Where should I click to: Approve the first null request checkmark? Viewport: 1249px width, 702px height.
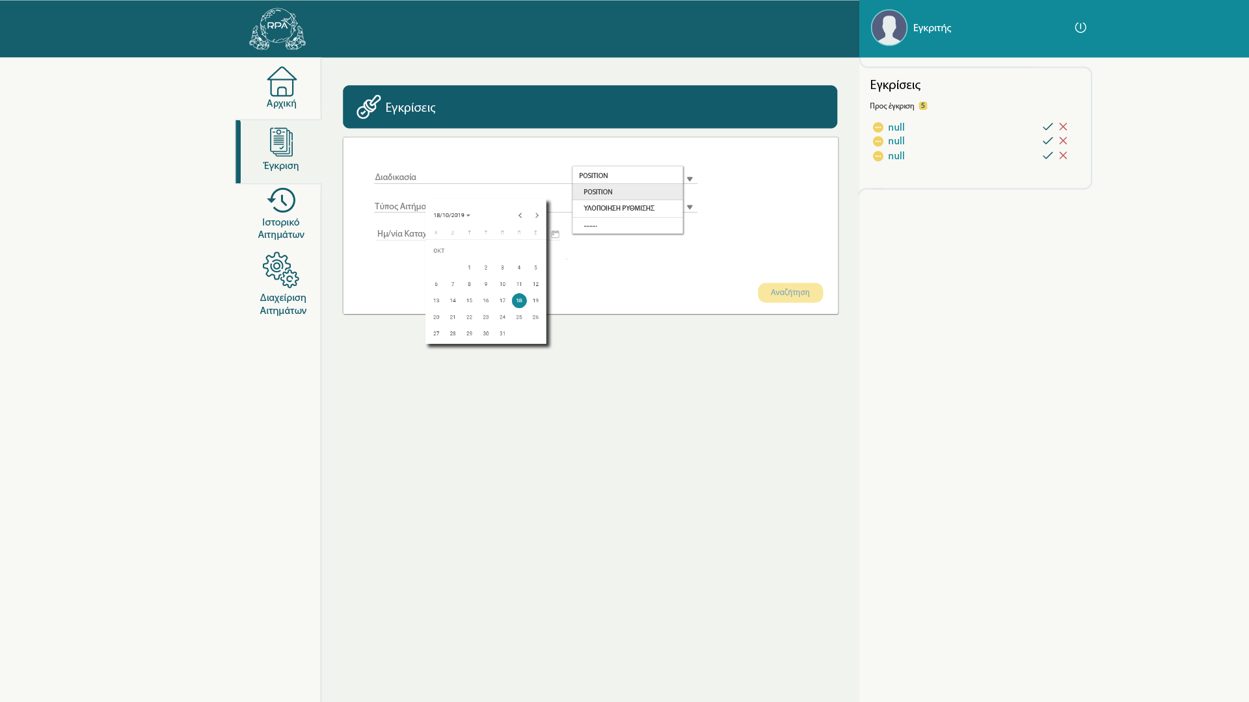(x=1047, y=127)
